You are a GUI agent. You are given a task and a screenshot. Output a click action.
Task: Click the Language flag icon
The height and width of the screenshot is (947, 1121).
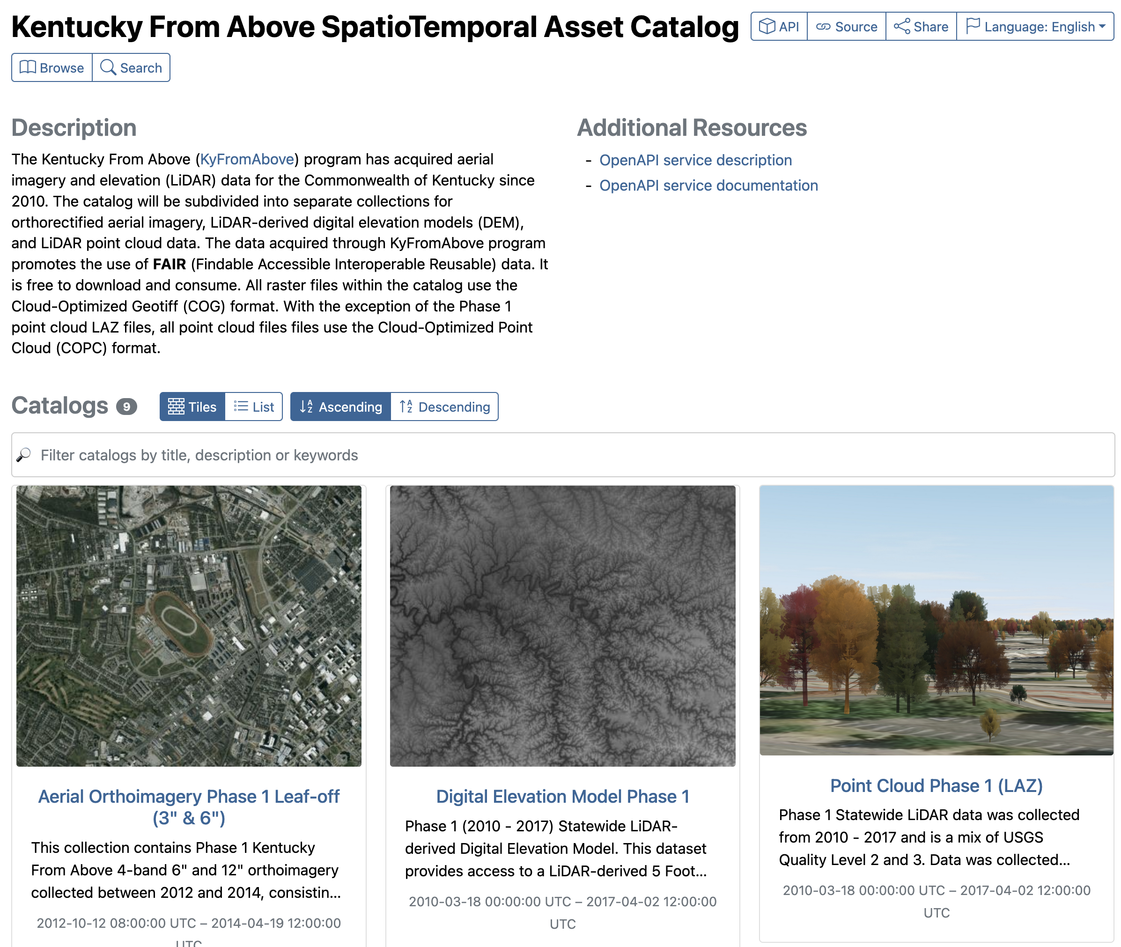pyautogui.click(x=973, y=26)
